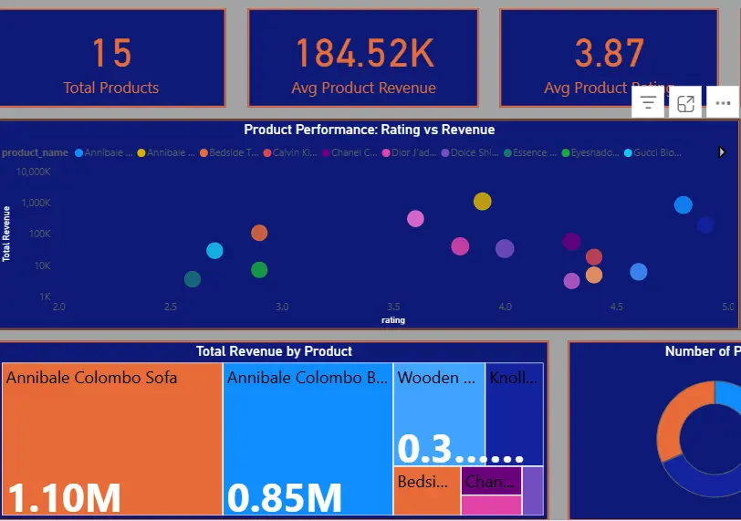The height and width of the screenshot is (521, 741).
Task: Select the Annibale Colombo B... treemap tile
Action: coord(308,439)
